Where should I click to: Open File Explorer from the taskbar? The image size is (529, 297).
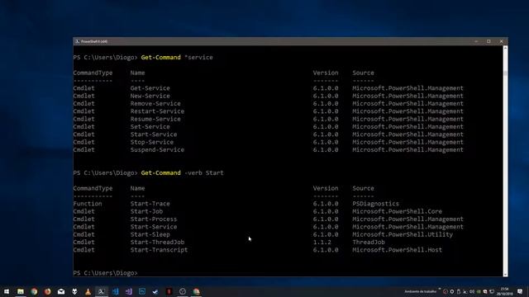click(x=21, y=291)
